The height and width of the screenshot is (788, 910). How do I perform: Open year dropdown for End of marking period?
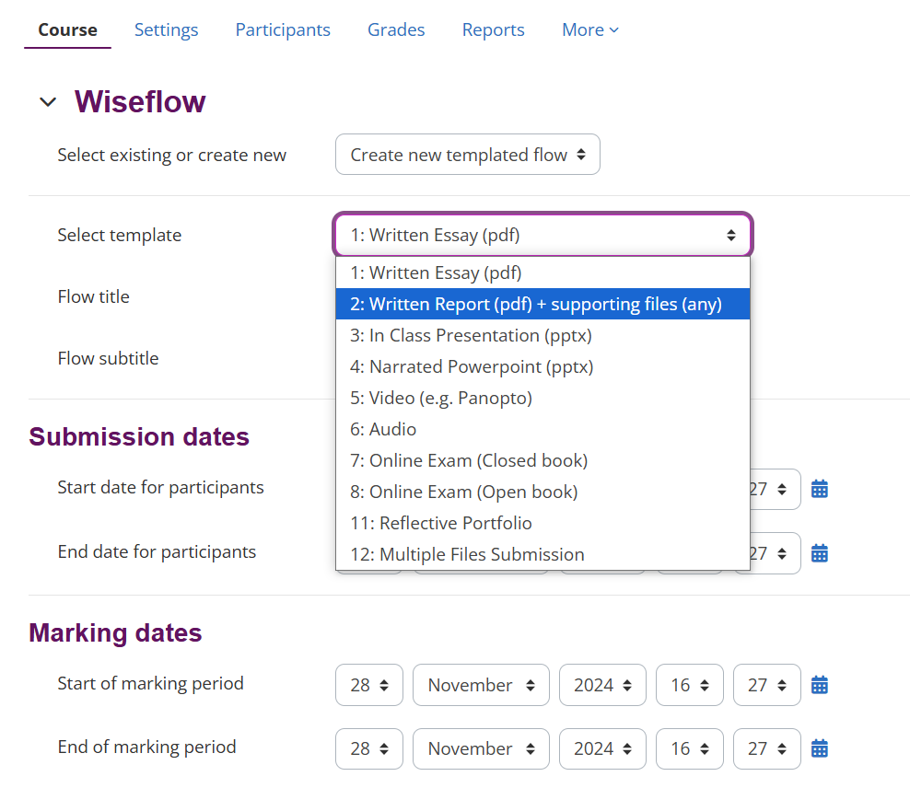[x=602, y=748]
